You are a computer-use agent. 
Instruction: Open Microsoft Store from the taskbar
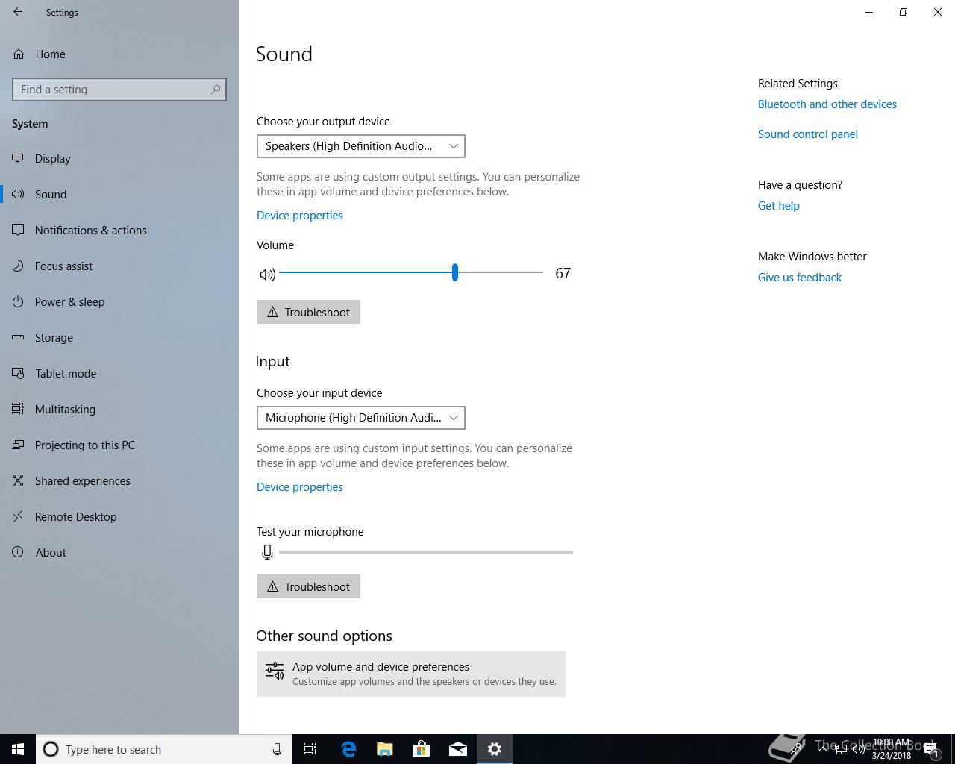(x=422, y=749)
